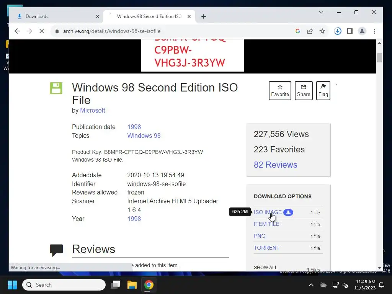Click the site lock icon in address bar
This screenshot has height=294, width=392.
pyautogui.click(x=57, y=31)
